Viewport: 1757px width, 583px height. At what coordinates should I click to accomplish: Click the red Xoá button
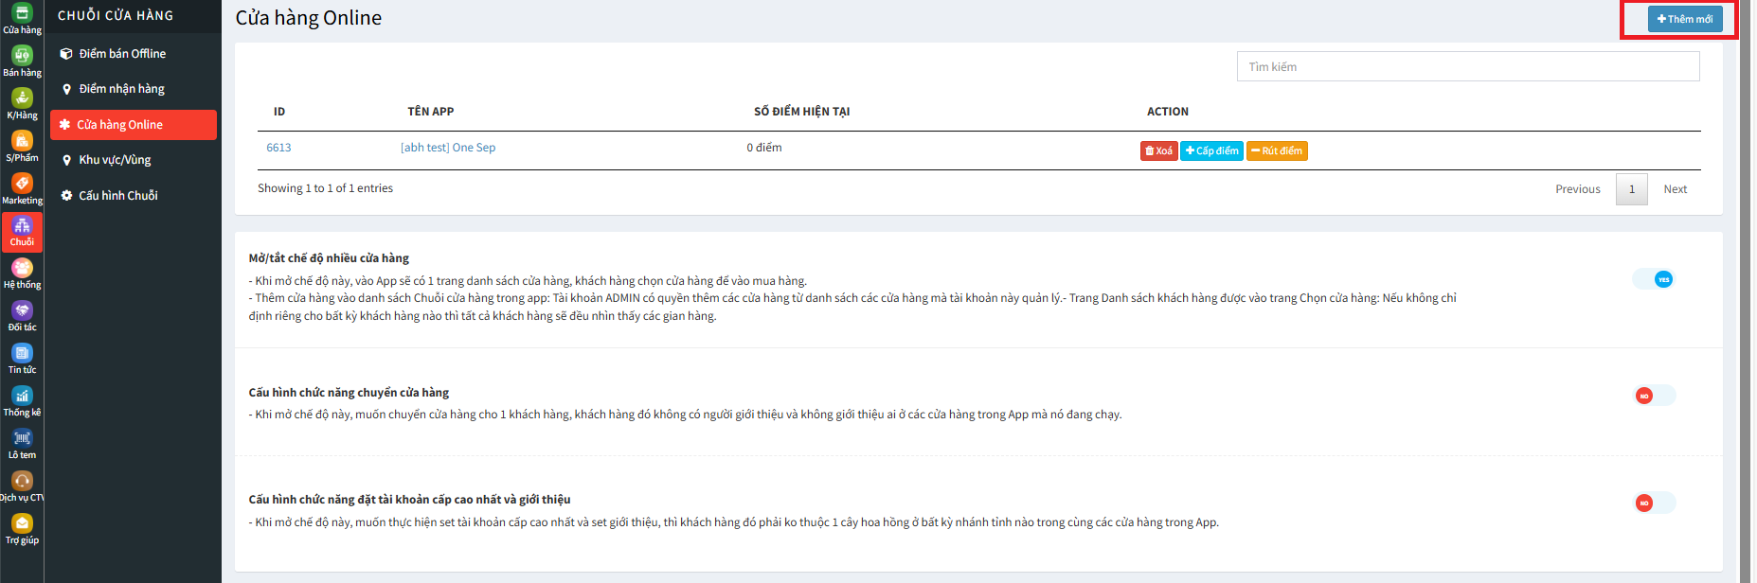tap(1158, 150)
